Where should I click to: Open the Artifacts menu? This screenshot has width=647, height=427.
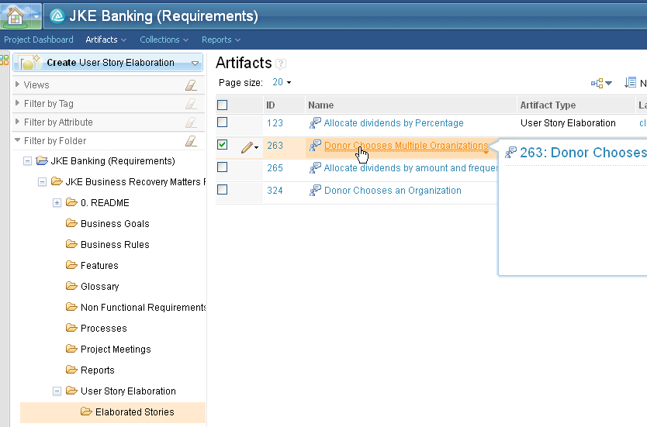click(x=106, y=40)
